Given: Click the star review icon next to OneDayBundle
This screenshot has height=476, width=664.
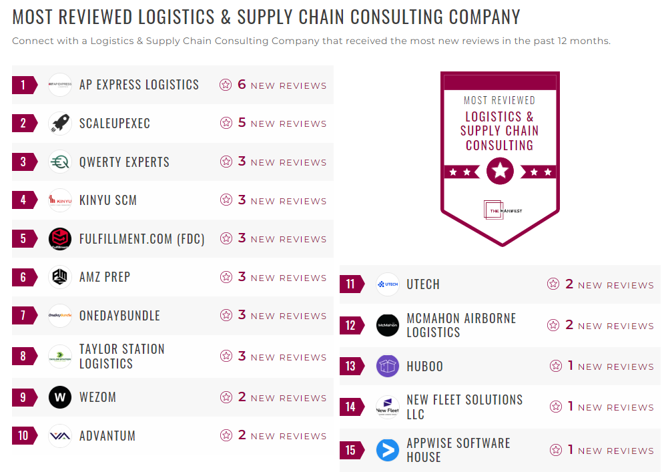Looking at the screenshot, I should coord(226,316).
